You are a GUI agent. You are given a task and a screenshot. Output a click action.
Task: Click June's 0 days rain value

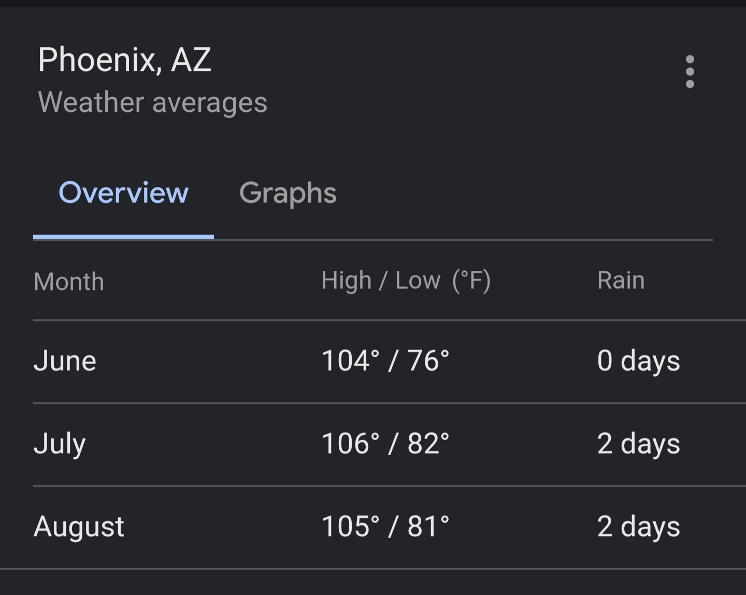click(639, 361)
